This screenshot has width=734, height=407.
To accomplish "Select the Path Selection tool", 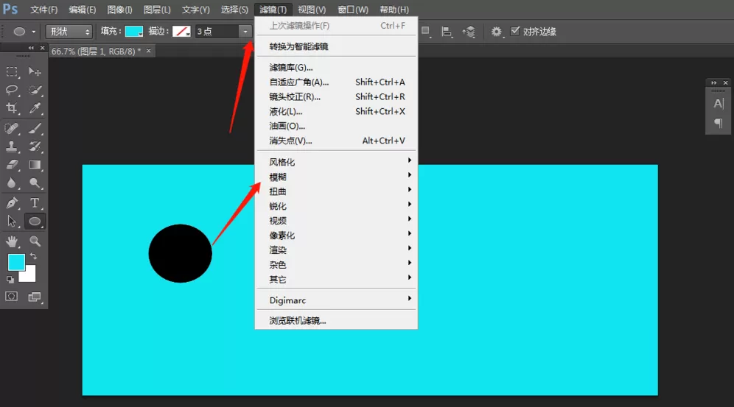I will (12, 221).
